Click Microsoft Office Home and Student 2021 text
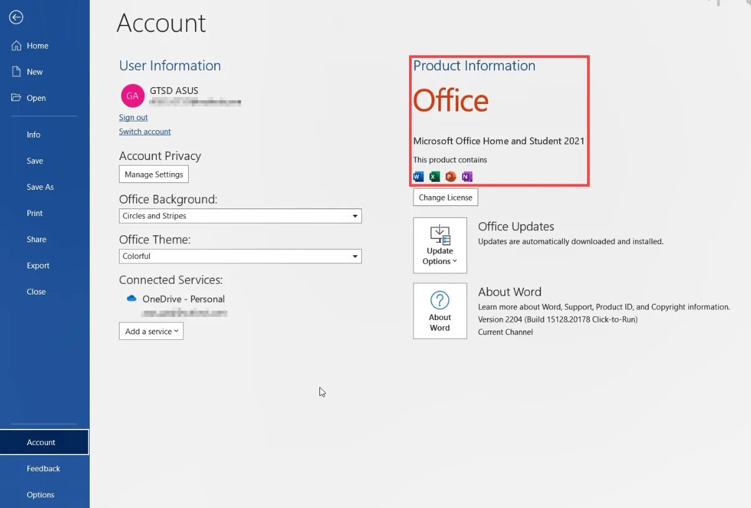The height and width of the screenshot is (508, 751). click(499, 141)
